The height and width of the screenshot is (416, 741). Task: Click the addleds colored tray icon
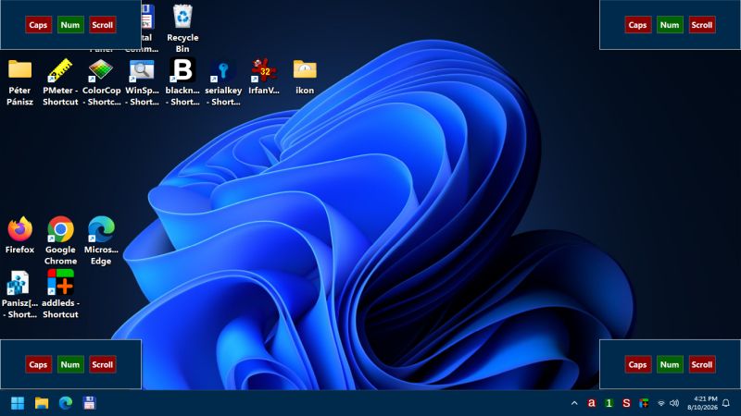tap(644, 403)
